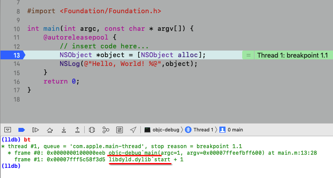Hide the debug area console
This screenshot has width=333, height=178.
click(x=7, y=130)
